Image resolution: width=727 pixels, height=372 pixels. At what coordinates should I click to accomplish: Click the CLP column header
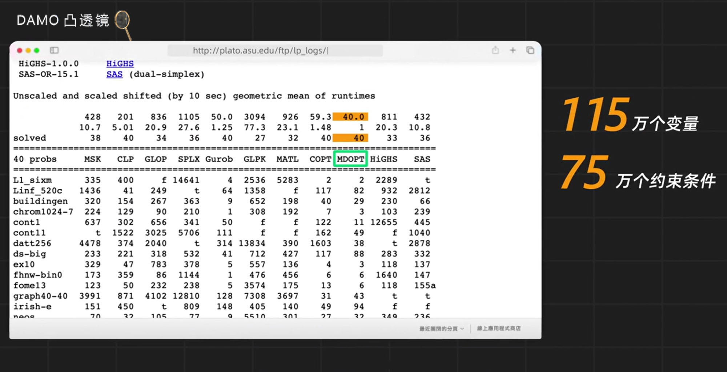[x=125, y=159]
